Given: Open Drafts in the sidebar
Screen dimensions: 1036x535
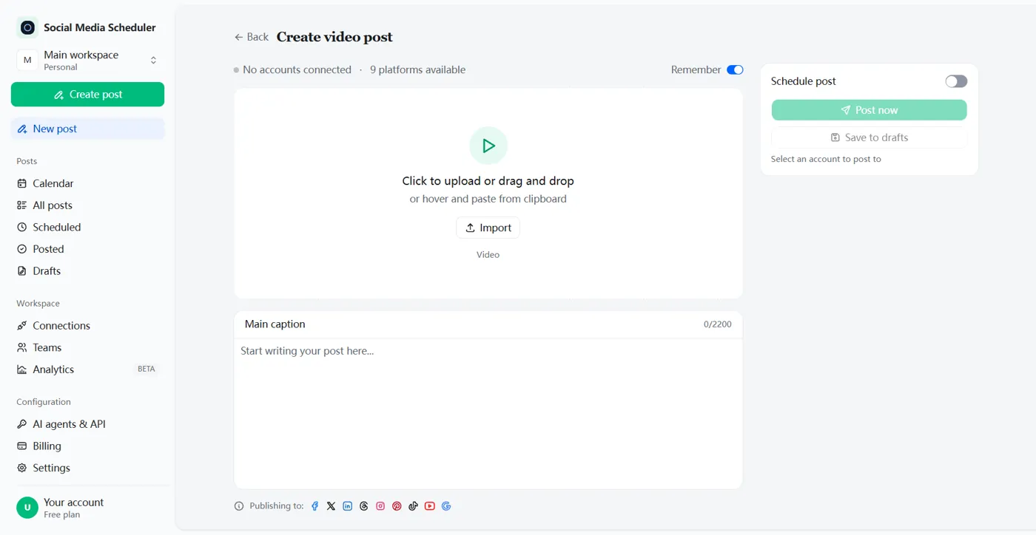Looking at the screenshot, I should 87,271.
